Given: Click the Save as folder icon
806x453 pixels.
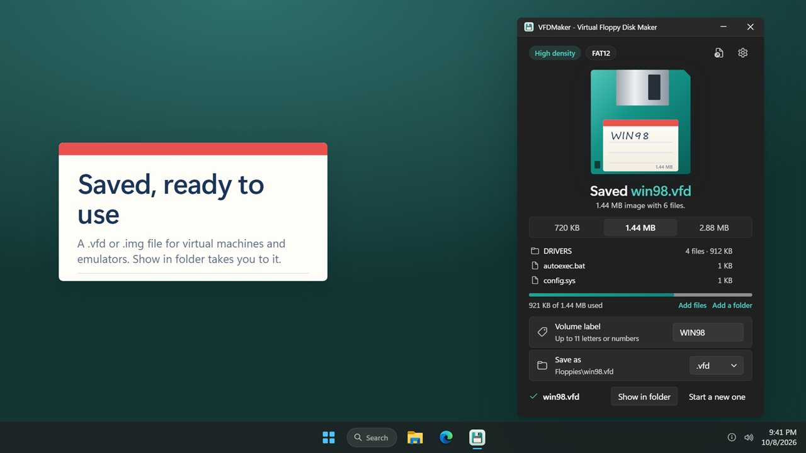Looking at the screenshot, I should [542, 366].
